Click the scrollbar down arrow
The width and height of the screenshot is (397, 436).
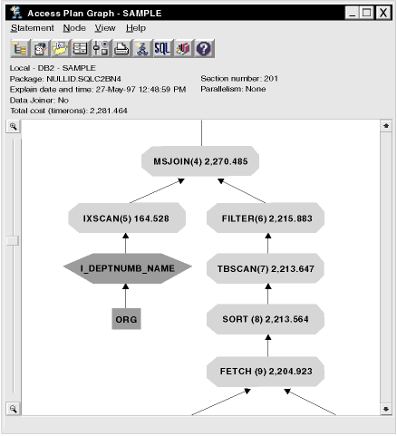pyautogui.click(x=386, y=409)
